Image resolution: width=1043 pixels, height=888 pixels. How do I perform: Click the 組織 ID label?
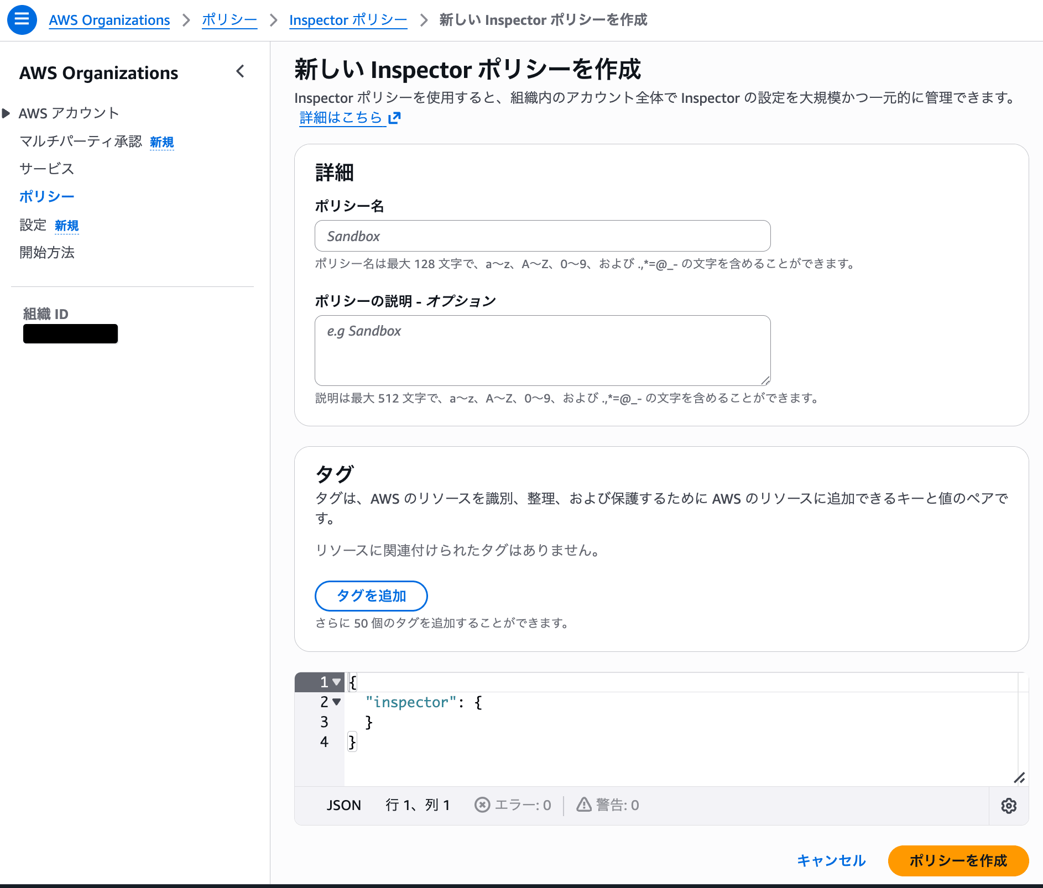(x=46, y=314)
